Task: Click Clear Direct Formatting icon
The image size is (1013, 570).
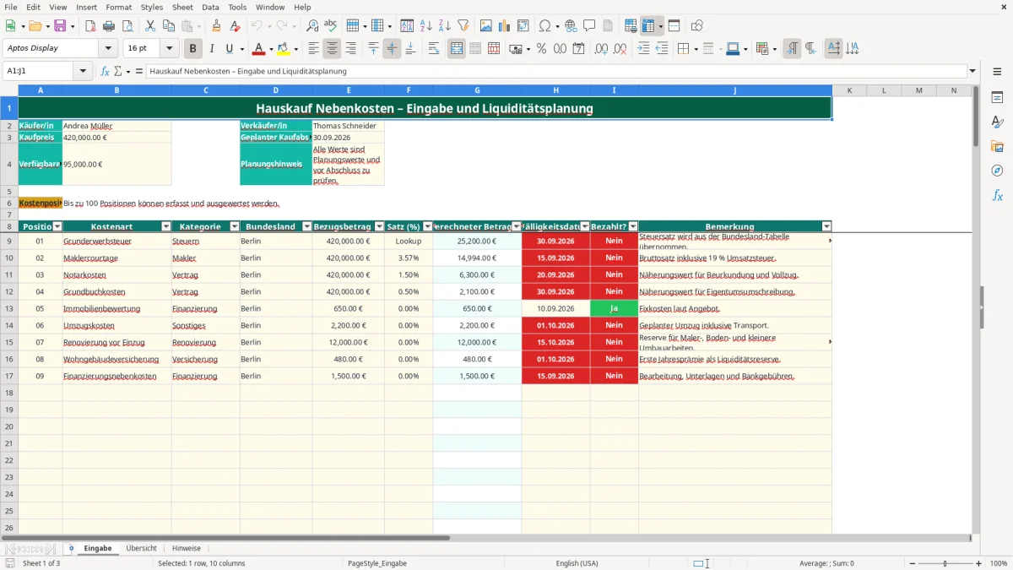Action: (235, 26)
